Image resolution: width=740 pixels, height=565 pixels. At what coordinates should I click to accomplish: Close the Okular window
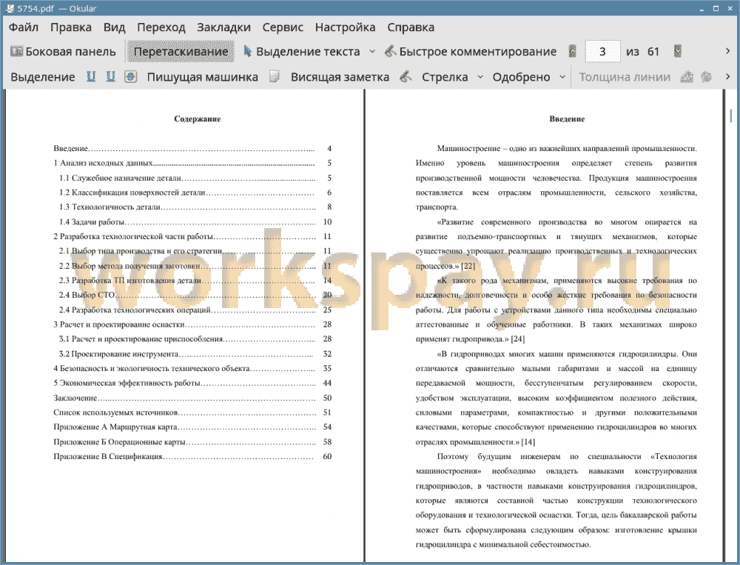(730, 8)
